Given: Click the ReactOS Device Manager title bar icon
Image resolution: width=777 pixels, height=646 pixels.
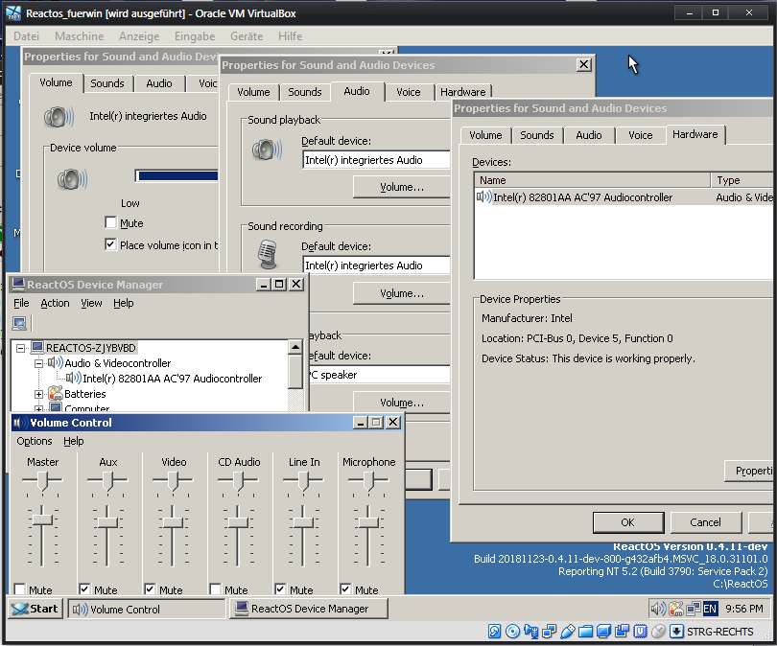Looking at the screenshot, I should [x=18, y=284].
